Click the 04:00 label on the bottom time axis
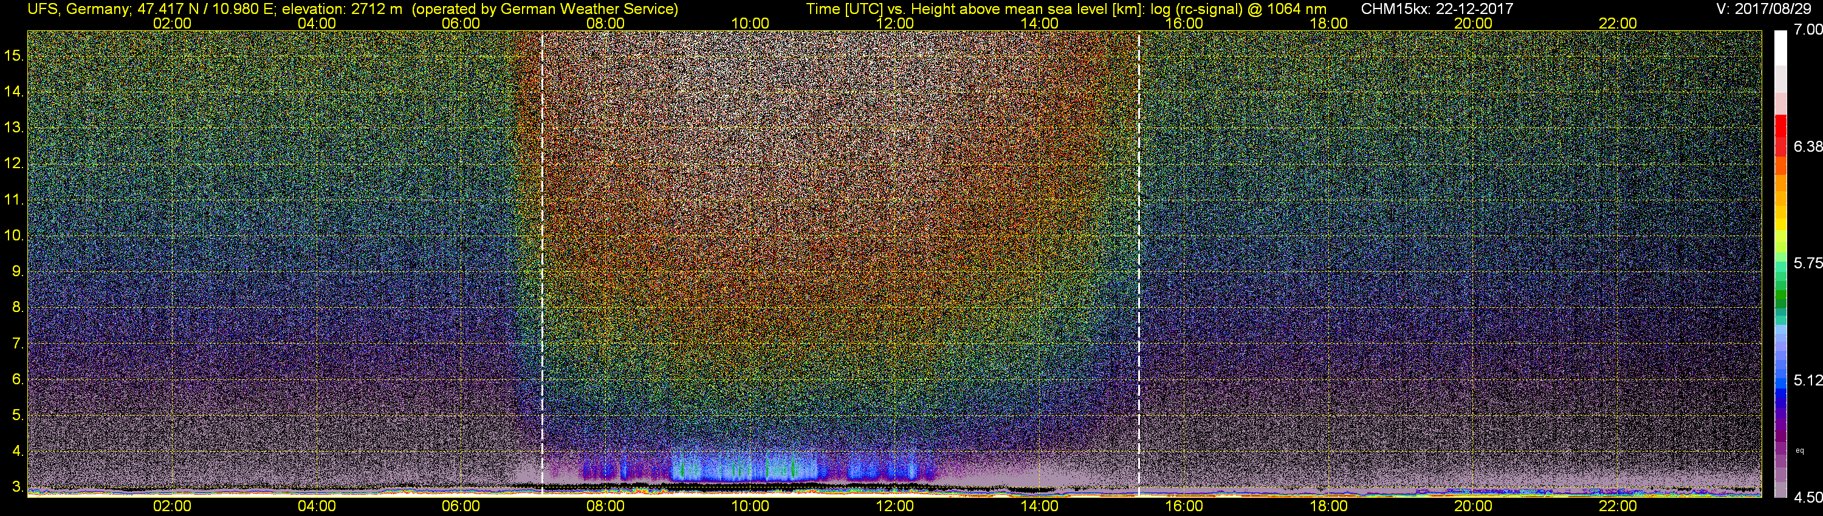This screenshot has height=516, width=1823. tap(317, 506)
